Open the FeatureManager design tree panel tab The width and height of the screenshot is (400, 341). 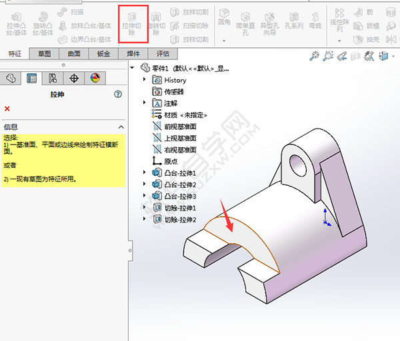click(x=11, y=78)
